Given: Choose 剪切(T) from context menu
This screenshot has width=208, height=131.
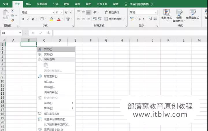Looking at the screenshot, I should pos(56,49).
